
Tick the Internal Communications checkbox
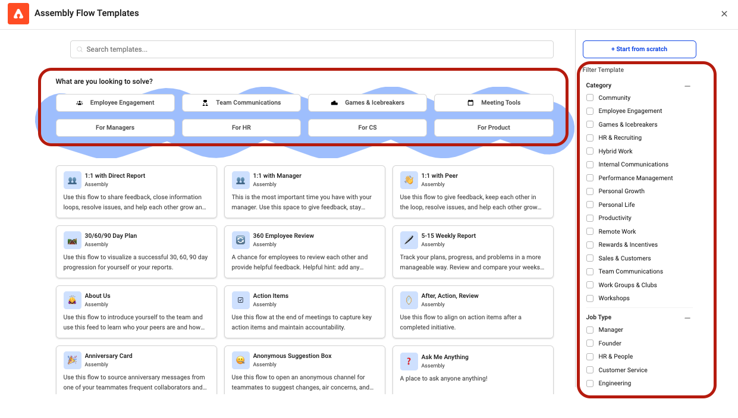590,165
